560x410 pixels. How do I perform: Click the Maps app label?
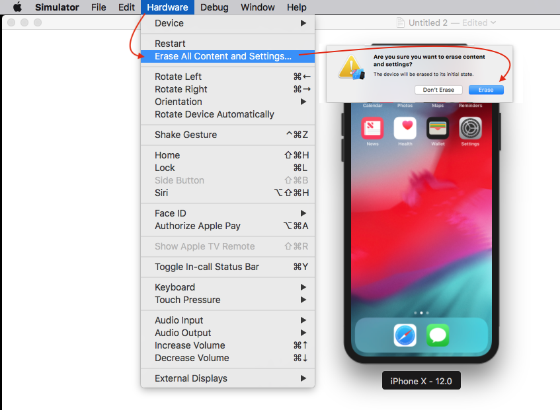(438, 106)
